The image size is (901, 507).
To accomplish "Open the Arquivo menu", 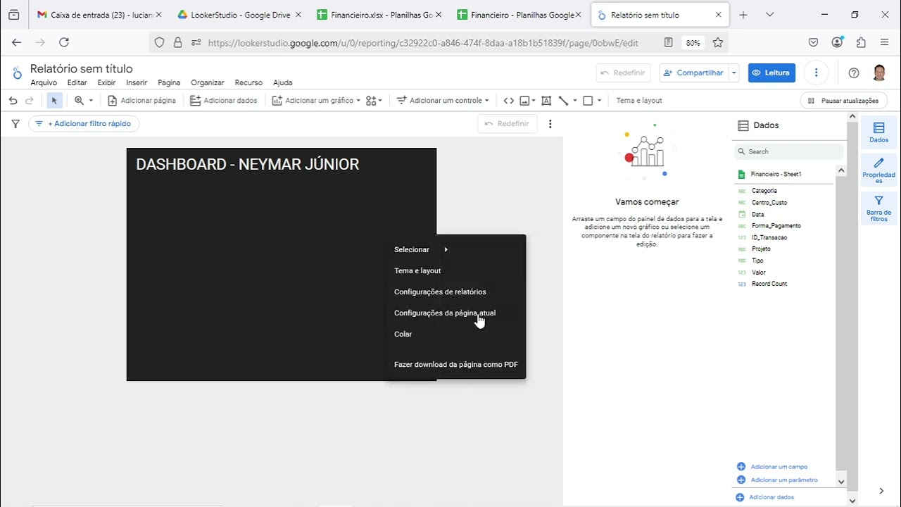I will tap(44, 83).
